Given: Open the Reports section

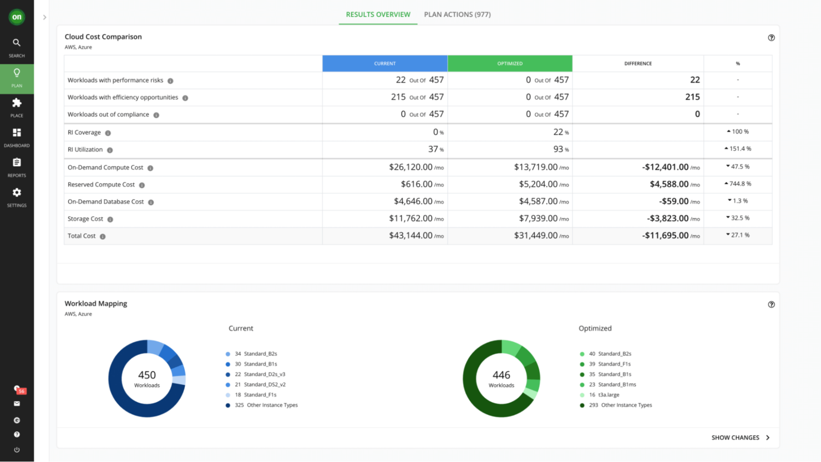Looking at the screenshot, I should 17,167.
